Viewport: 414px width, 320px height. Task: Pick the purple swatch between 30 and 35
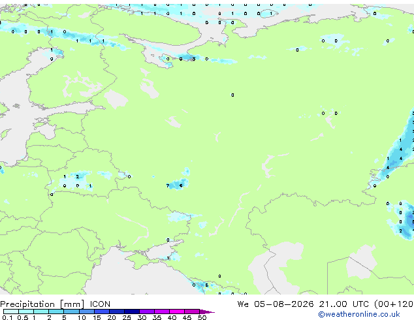(x=147, y=312)
